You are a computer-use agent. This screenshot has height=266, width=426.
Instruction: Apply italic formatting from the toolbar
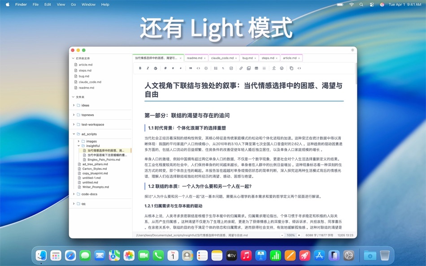coord(148,69)
